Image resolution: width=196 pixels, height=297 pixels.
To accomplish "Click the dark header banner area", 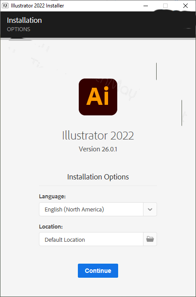I will point(98,25).
